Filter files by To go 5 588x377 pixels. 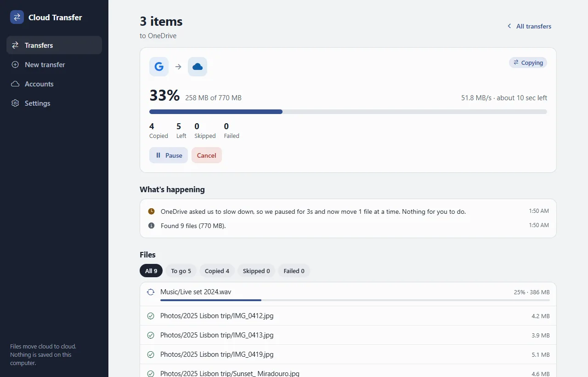click(181, 271)
